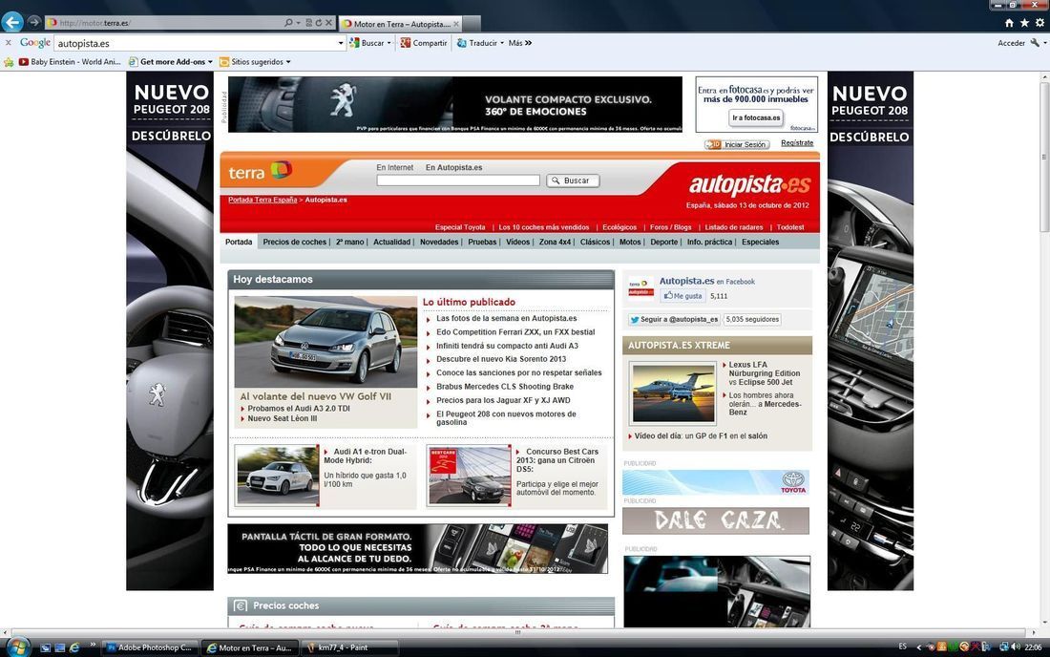Open the 2ª mano menu tab
Image resolution: width=1050 pixels, height=657 pixels.
pyautogui.click(x=349, y=242)
